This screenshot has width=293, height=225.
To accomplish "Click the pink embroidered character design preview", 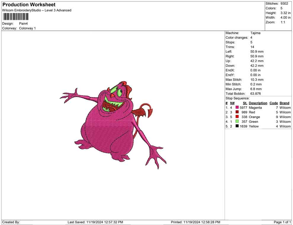I will coord(113,125).
